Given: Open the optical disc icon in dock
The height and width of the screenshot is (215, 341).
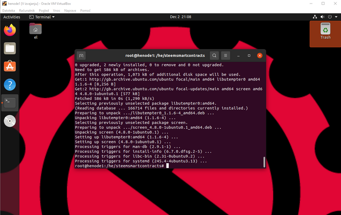Looking at the screenshot, I should 10,121.
